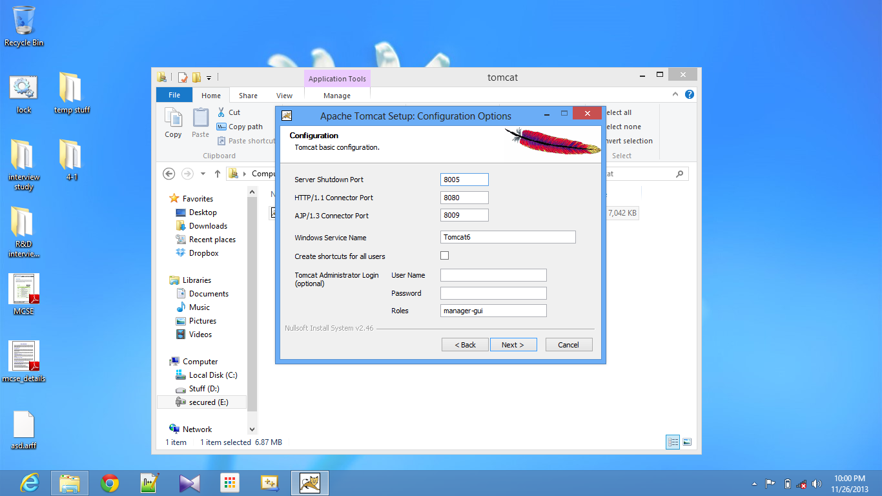The width and height of the screenshot is (882, 496).
Task: Open Explorer ribbon help icon
Action: click(690, 94)
